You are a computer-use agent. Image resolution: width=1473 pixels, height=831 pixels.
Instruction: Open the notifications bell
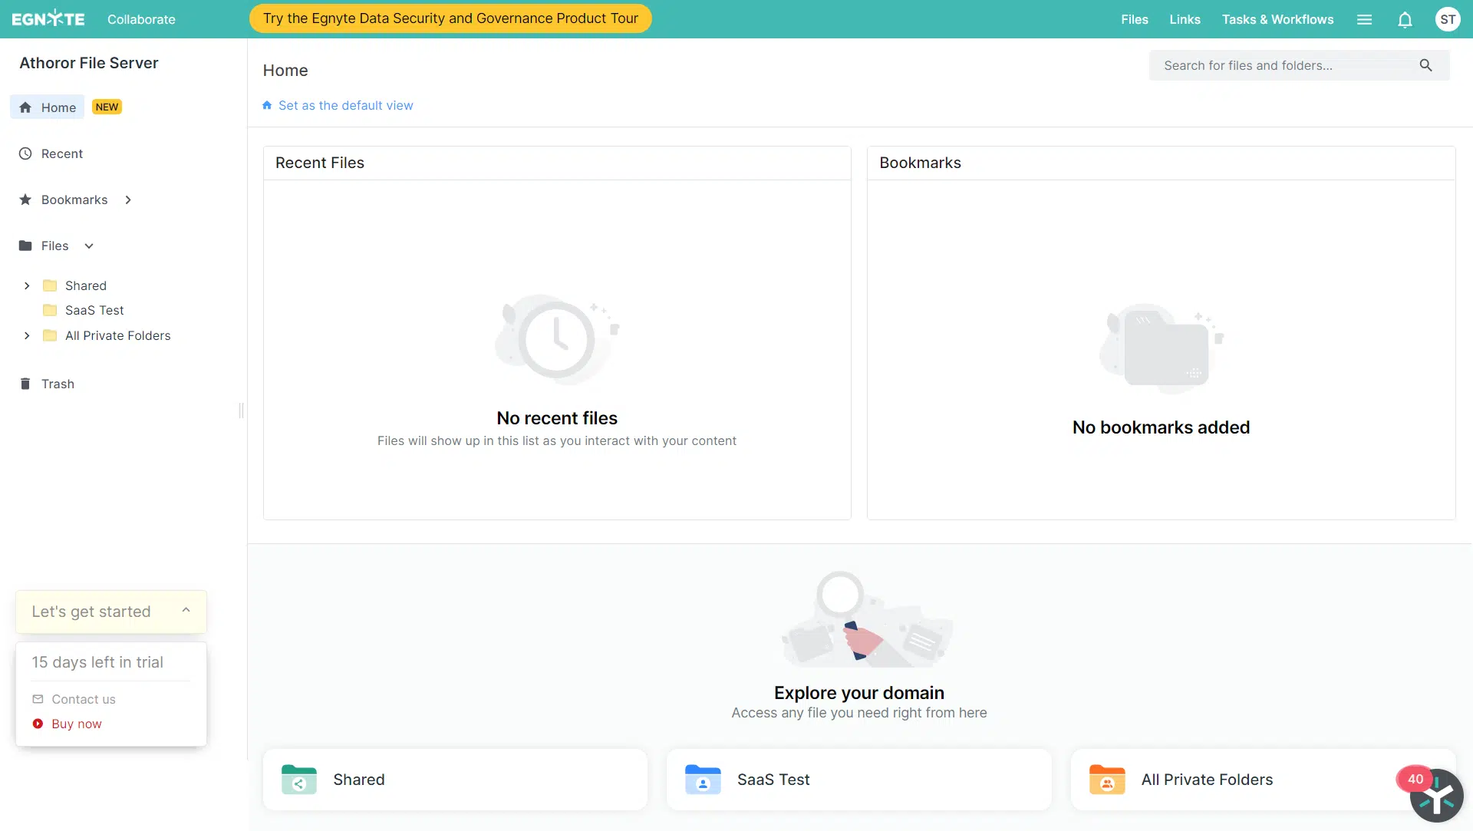click(x=1405, y=19)
